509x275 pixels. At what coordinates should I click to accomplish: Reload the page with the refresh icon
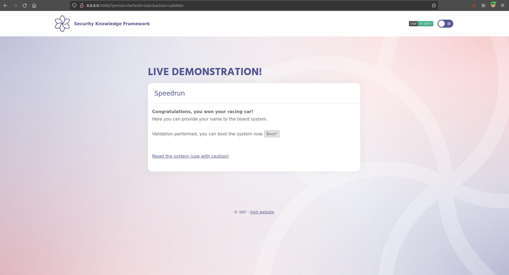click(x=25, y=5)
